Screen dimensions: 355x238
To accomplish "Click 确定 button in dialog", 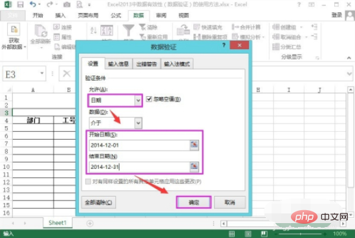I will (x=194, y=202).
